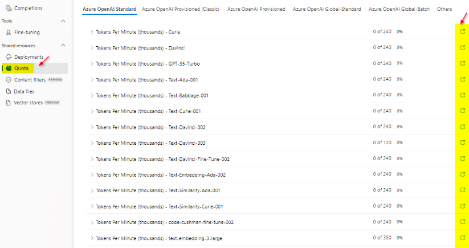Click the Tools section heading
Image resolution: width=469 pixels, height=248 pixels.
click(x=7, y=21)
